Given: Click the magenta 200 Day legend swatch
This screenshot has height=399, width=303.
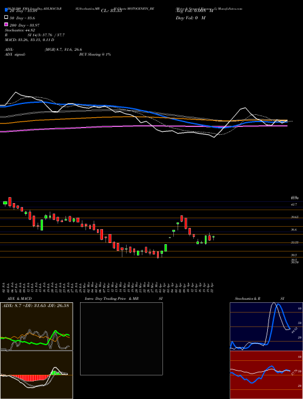Looking at the screenshot, I should 7,25.
